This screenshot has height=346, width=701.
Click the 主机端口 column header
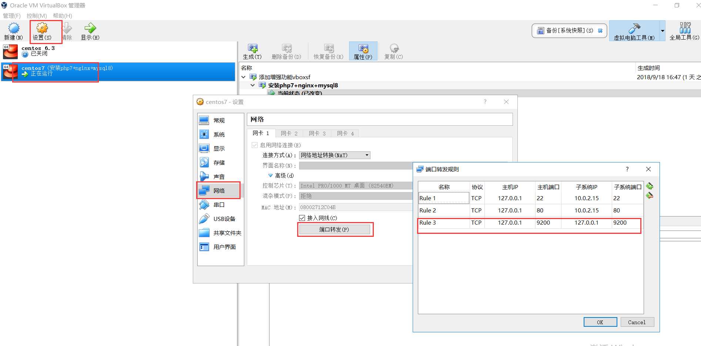point(548,187)
